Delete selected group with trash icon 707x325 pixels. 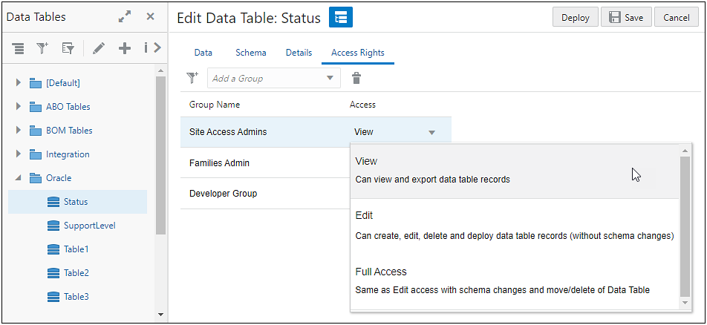tap(356, 78)
